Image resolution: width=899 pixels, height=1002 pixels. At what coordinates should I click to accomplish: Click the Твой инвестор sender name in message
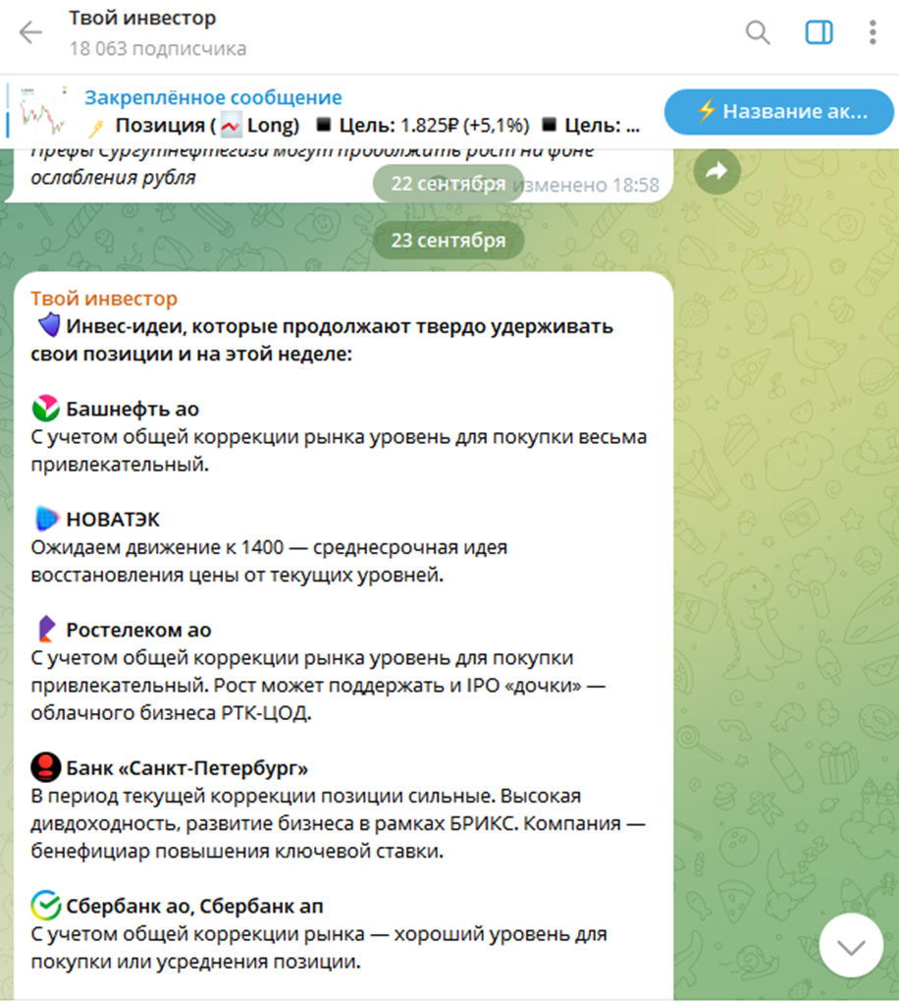pyautogui.click(x=104, y=299)
